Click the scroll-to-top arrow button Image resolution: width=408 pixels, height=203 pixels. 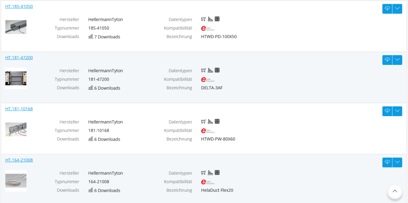click(395, 192)
